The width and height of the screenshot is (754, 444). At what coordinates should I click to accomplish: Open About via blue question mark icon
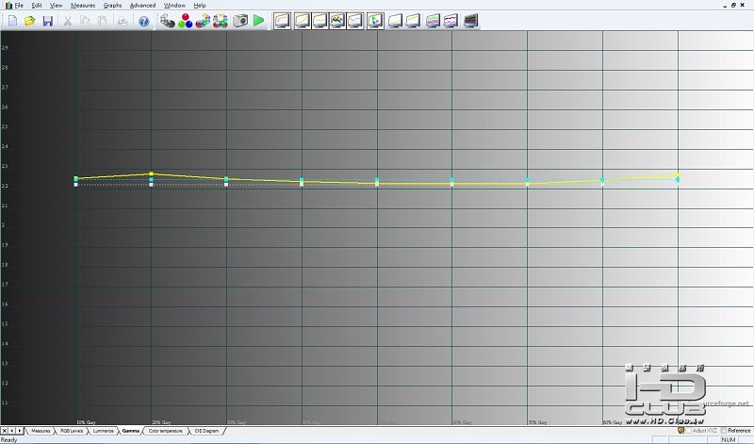(x=144, y=21)
